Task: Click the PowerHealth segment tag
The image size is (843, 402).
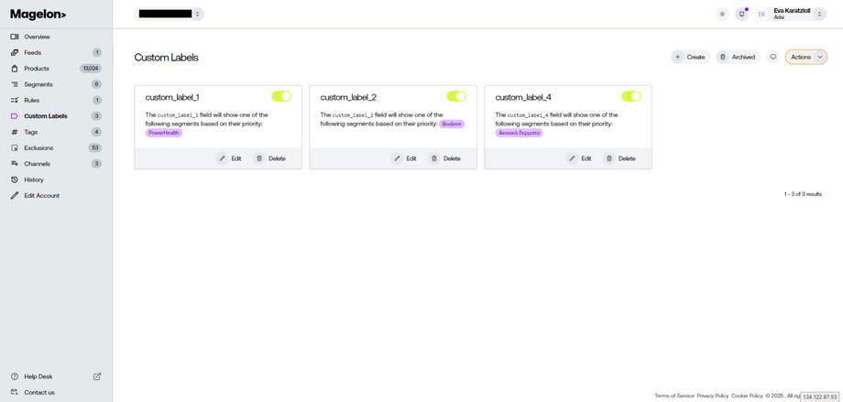Action: (164, 133)
